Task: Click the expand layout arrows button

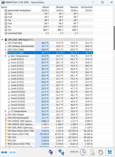Action: [x=4, y=152]
